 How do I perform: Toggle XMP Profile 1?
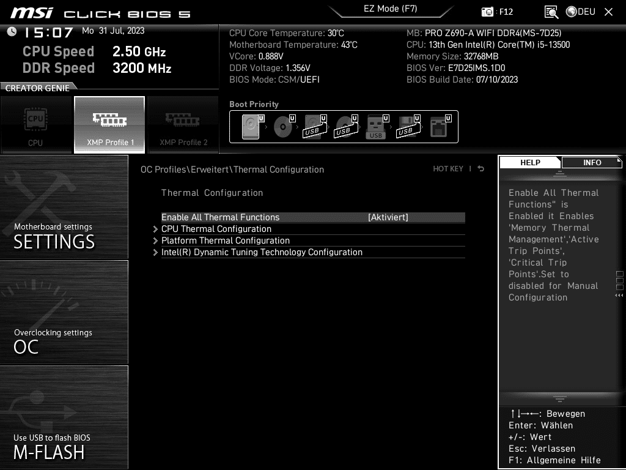point(109,125)
